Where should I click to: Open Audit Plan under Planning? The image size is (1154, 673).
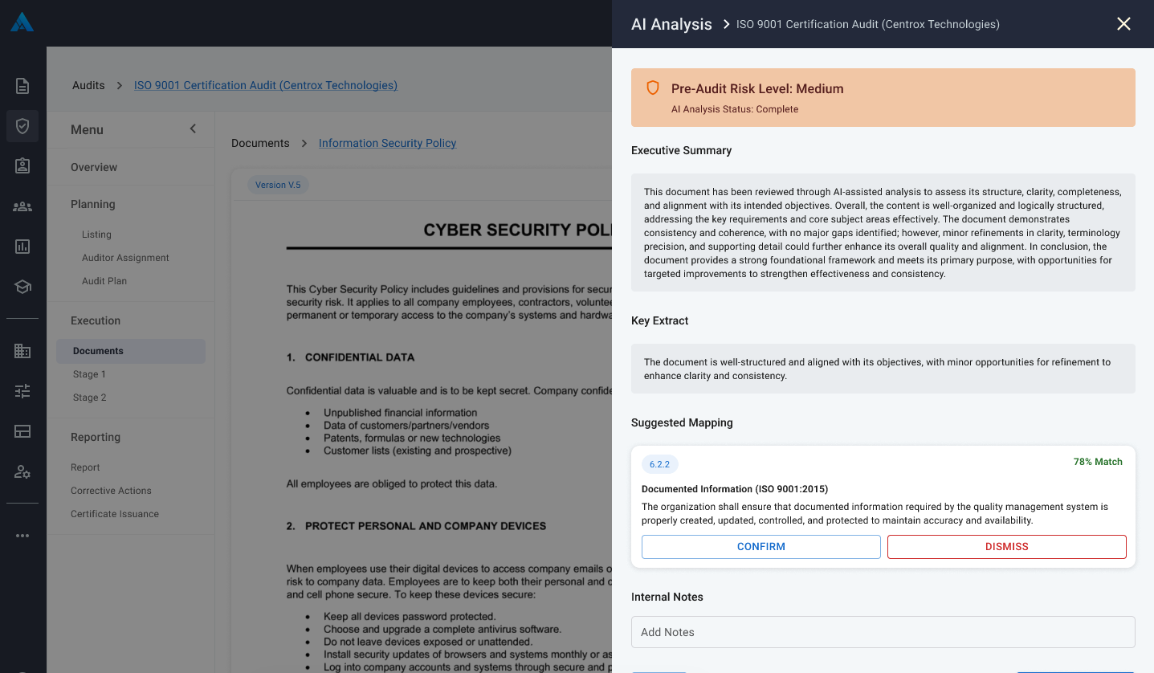tap(104, 281)
